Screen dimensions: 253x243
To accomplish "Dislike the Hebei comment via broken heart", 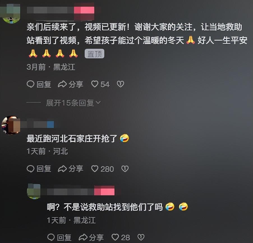I will (x=125, y=169).
